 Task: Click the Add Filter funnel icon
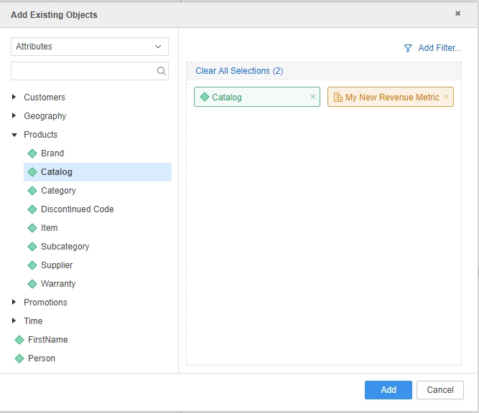click(x=408, y=48)
